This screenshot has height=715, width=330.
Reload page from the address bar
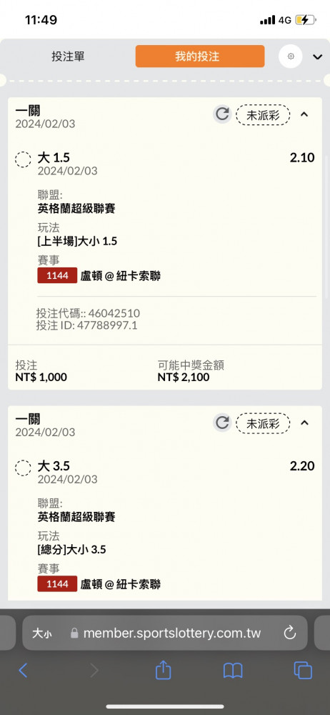click(290, 633)
